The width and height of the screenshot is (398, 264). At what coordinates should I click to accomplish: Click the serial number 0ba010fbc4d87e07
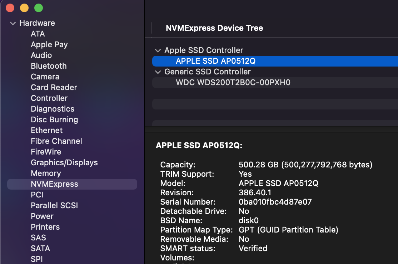point(275,202)
